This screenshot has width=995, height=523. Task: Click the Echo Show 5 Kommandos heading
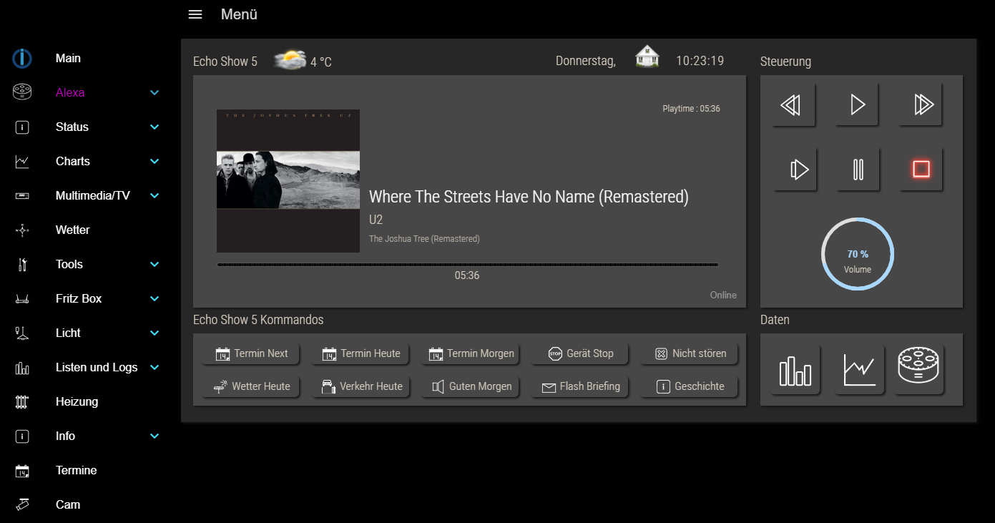click(x=258, y=320)
